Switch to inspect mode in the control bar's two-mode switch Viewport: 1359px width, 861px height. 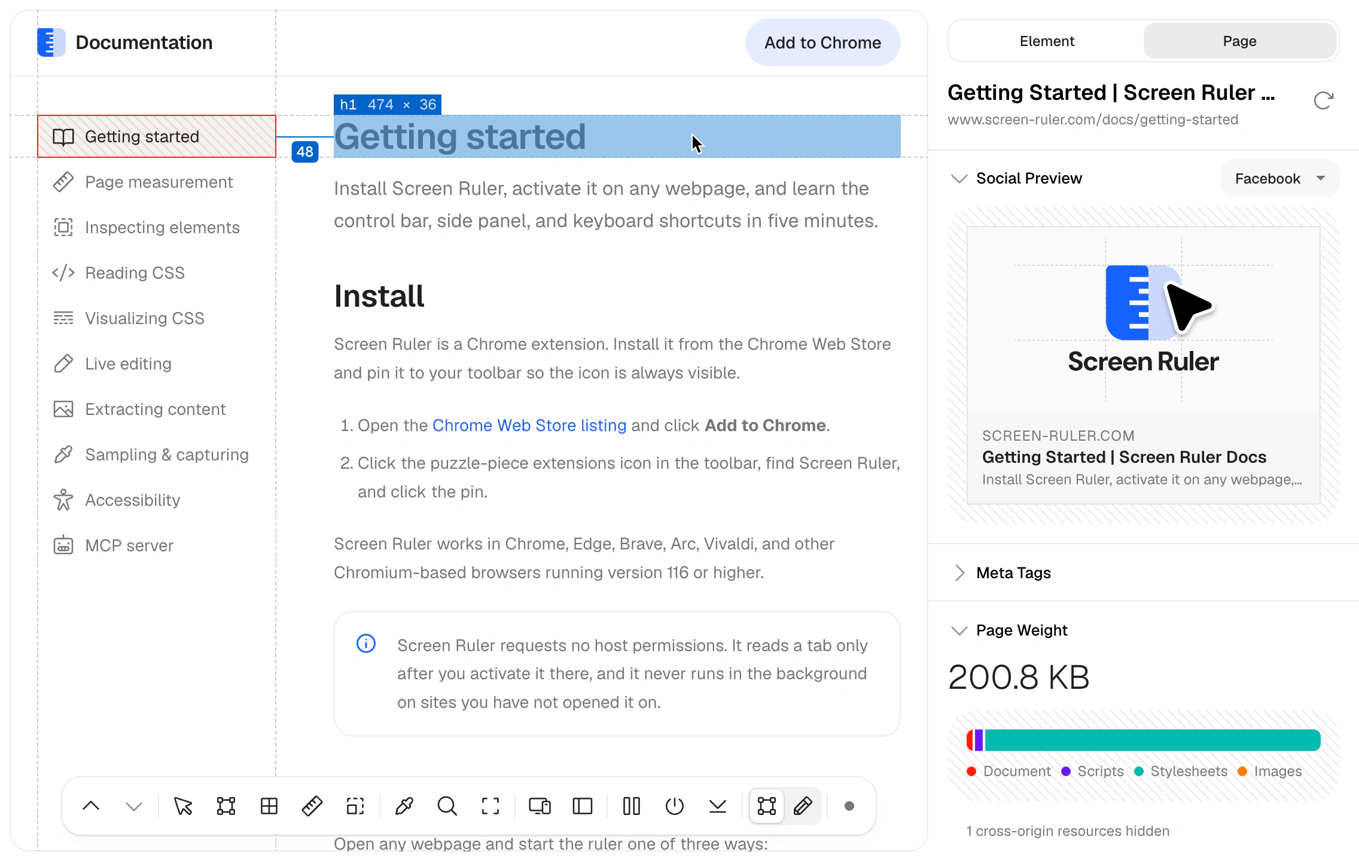click(x=767, y=806)
